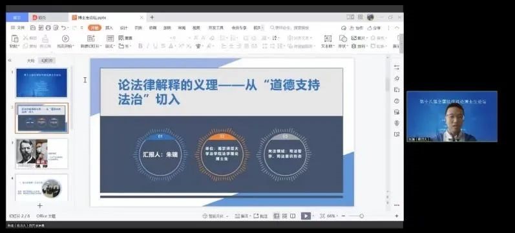This screenshot has width=515, height=233.
Task: Collapse the slide thumbnail panel with double chevron
Action: (x=10, y=61)
